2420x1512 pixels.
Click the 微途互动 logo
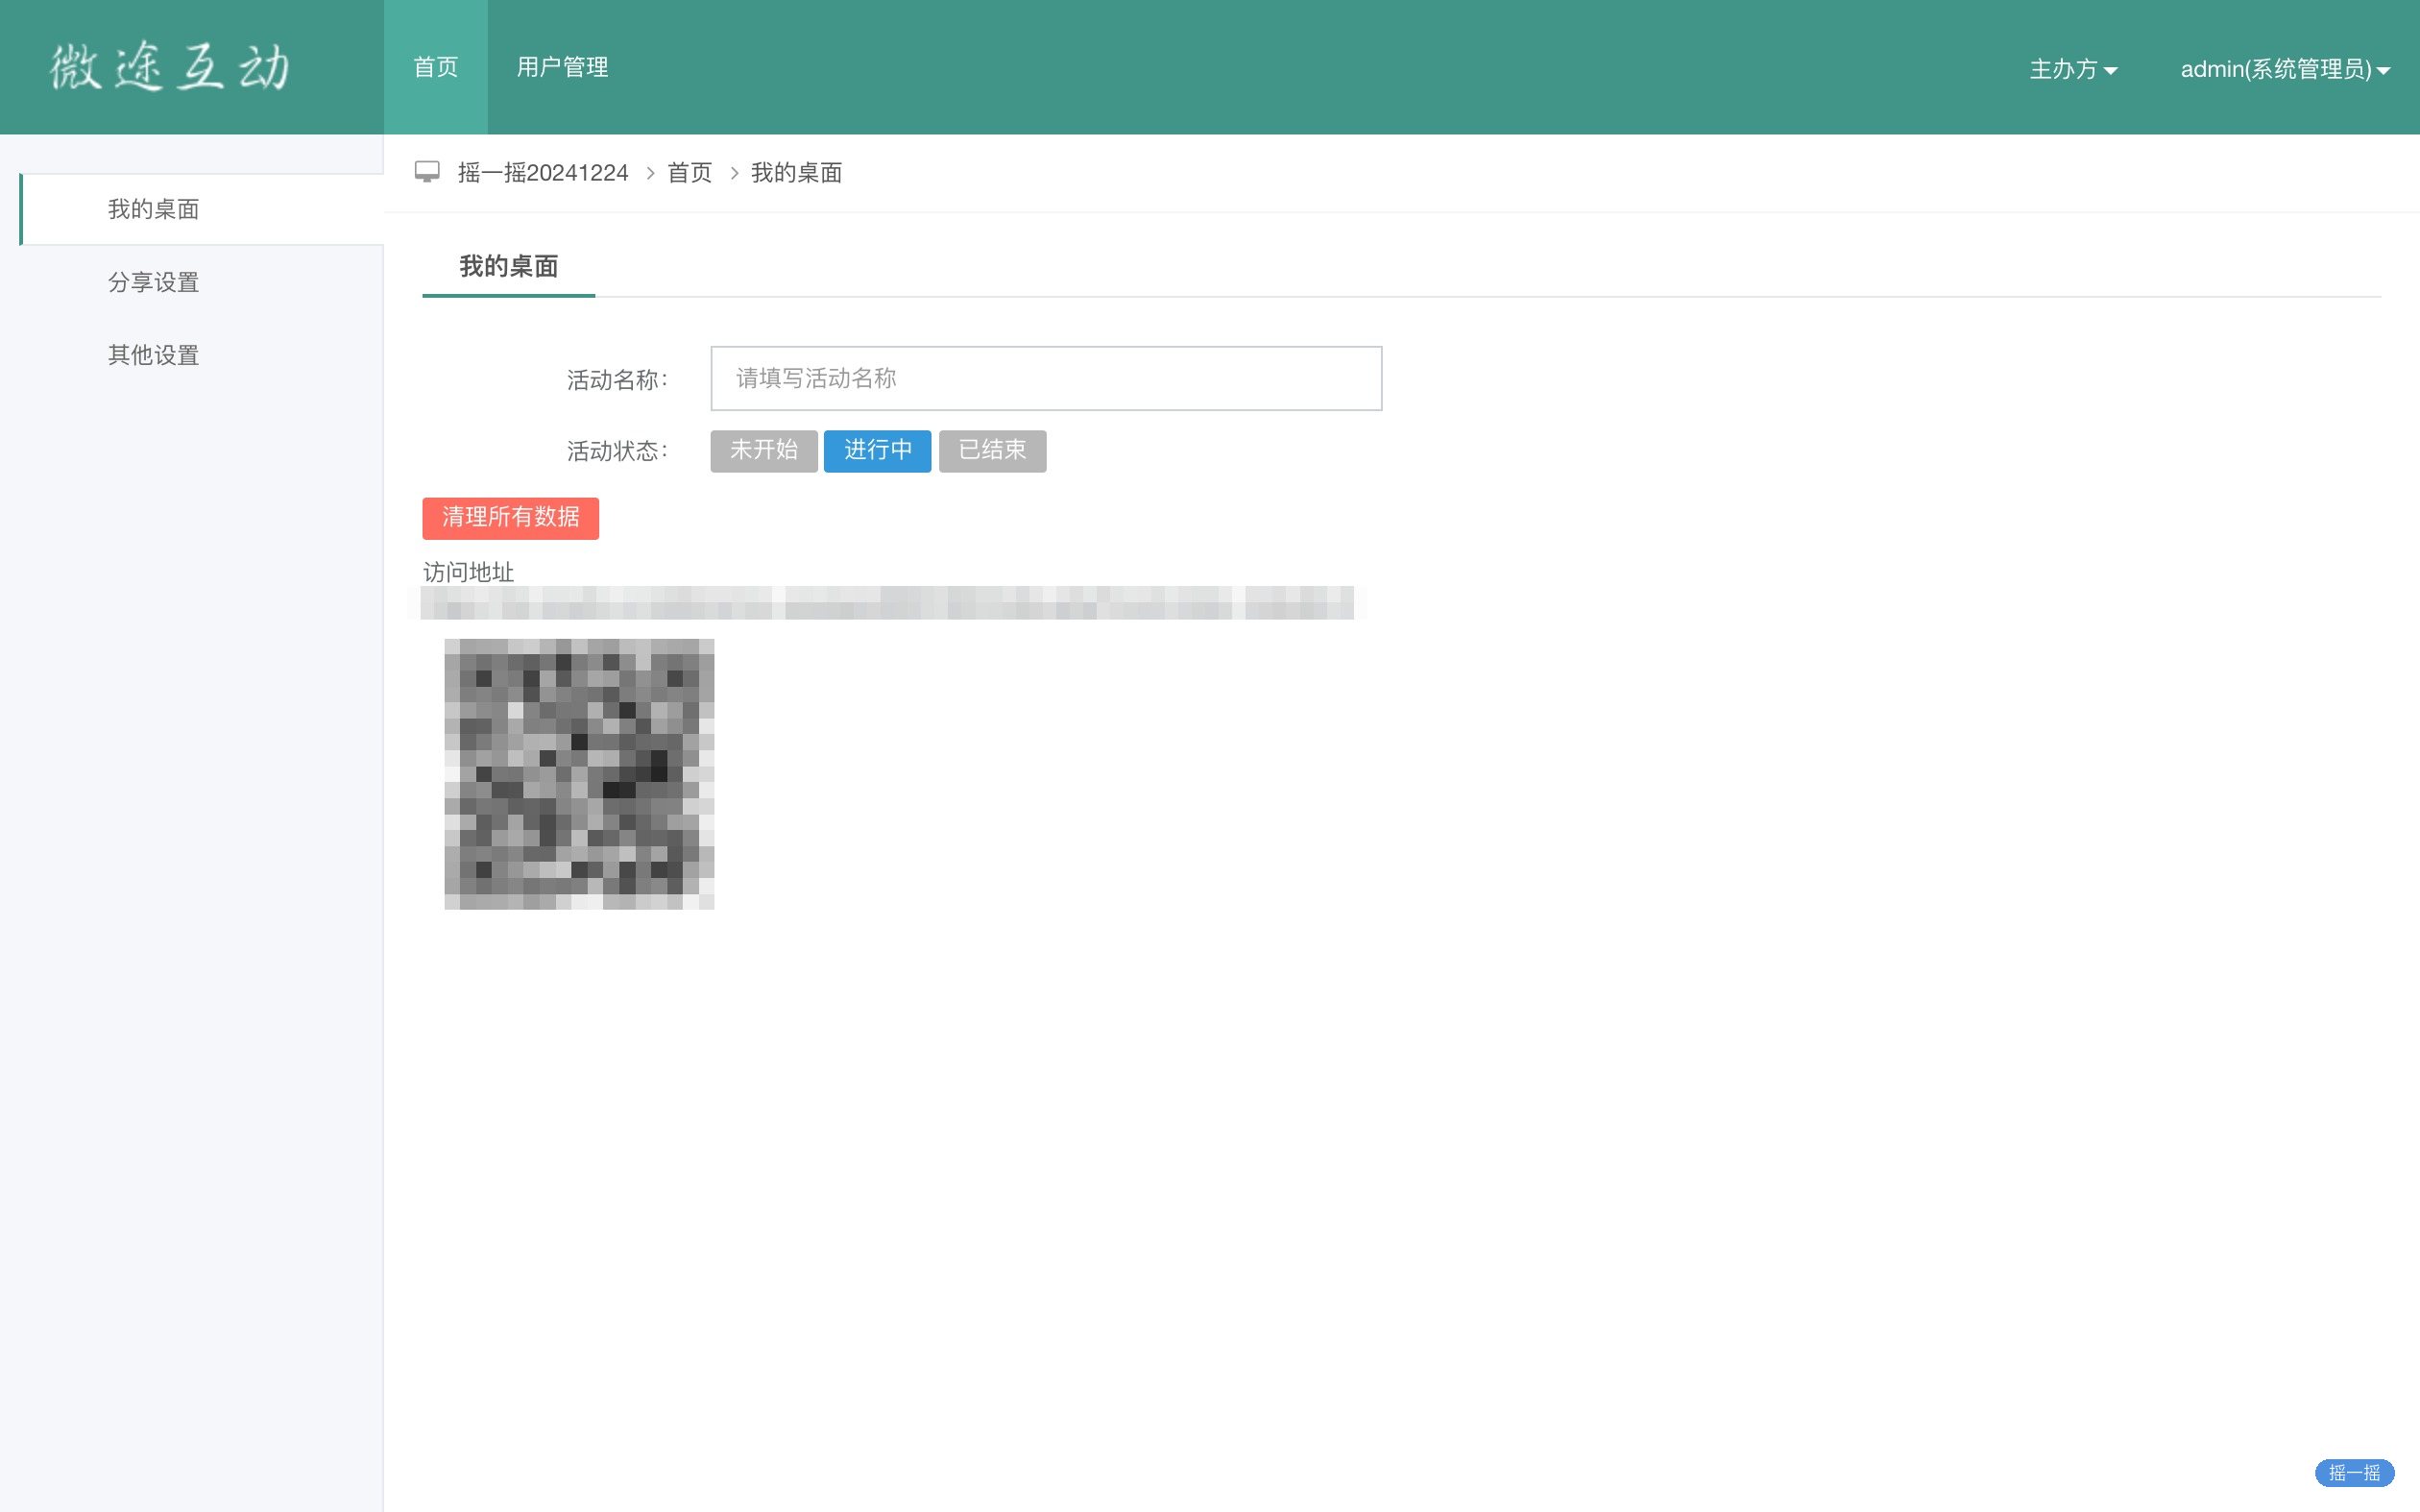[x=171, y=68]
